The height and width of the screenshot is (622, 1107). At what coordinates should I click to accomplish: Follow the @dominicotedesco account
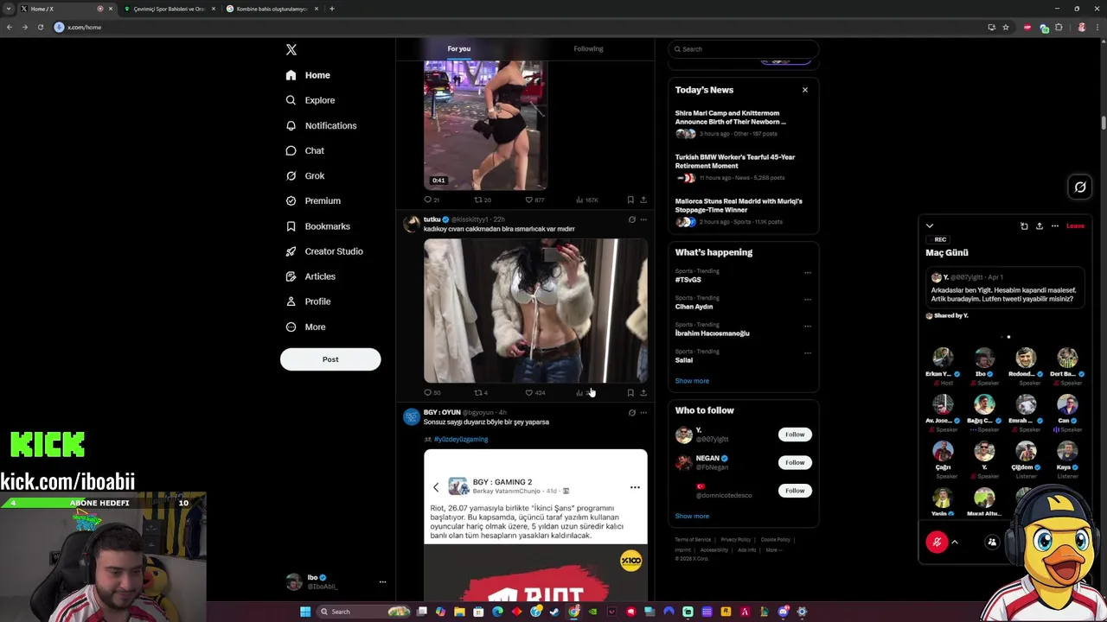pyautogui.click(x=795, y=491)
